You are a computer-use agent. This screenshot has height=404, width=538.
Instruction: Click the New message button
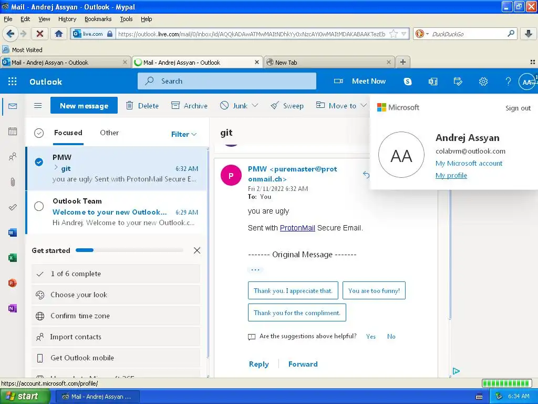[84, 105]
